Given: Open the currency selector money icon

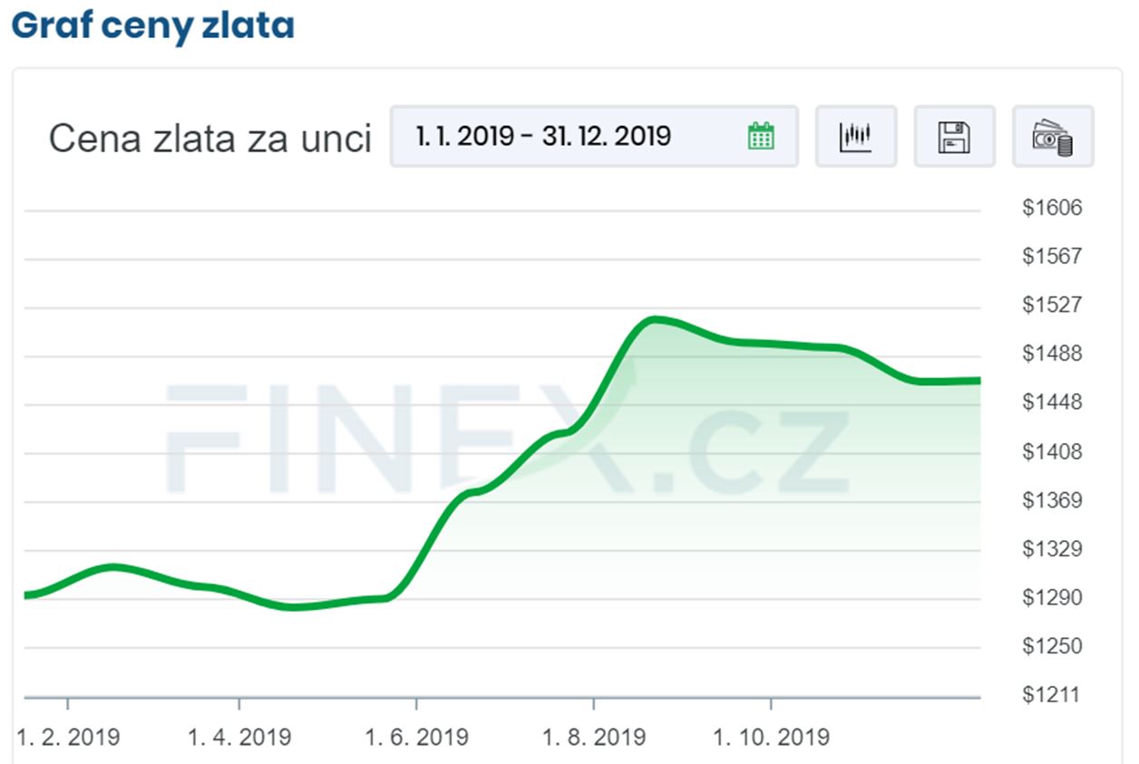Looking at the screenshot, I should (x=1052, y=137).
